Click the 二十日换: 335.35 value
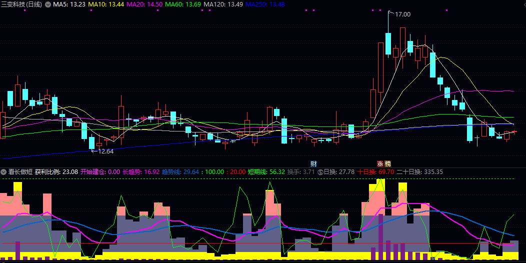Image resolution: width=526 pixels, height=263 pixels. (419, 172)
